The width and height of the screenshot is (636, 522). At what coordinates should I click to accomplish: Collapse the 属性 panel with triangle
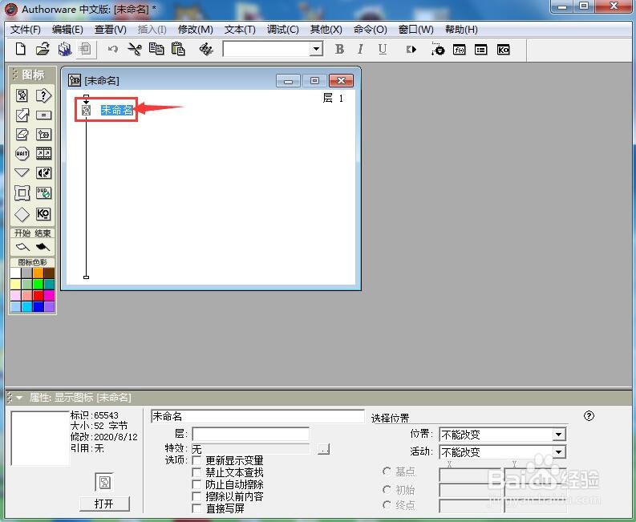[x=19, y=398]
